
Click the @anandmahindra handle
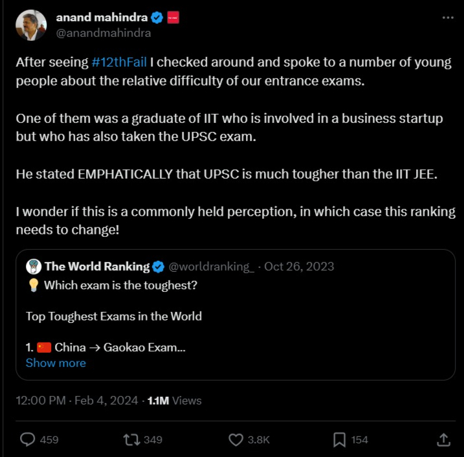[104, 33]
